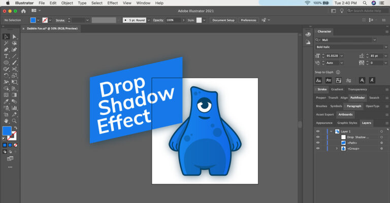Open the Fill color dropdown in control bar

click(38, 20)
